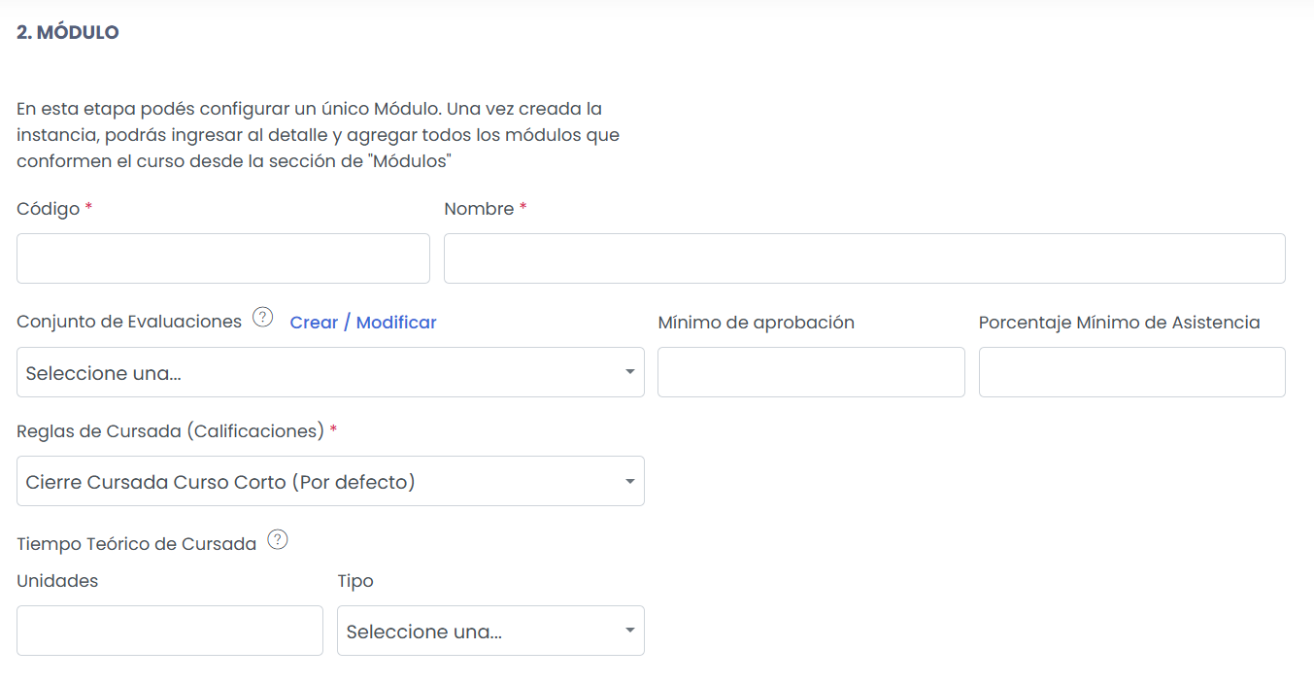Click the help icon beside Conjunto de Evaluaciones

point(262,318)
